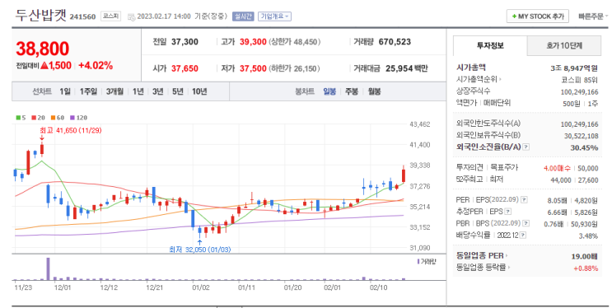
Task: Click the 코스피 market badge
Action: point(111,16)
